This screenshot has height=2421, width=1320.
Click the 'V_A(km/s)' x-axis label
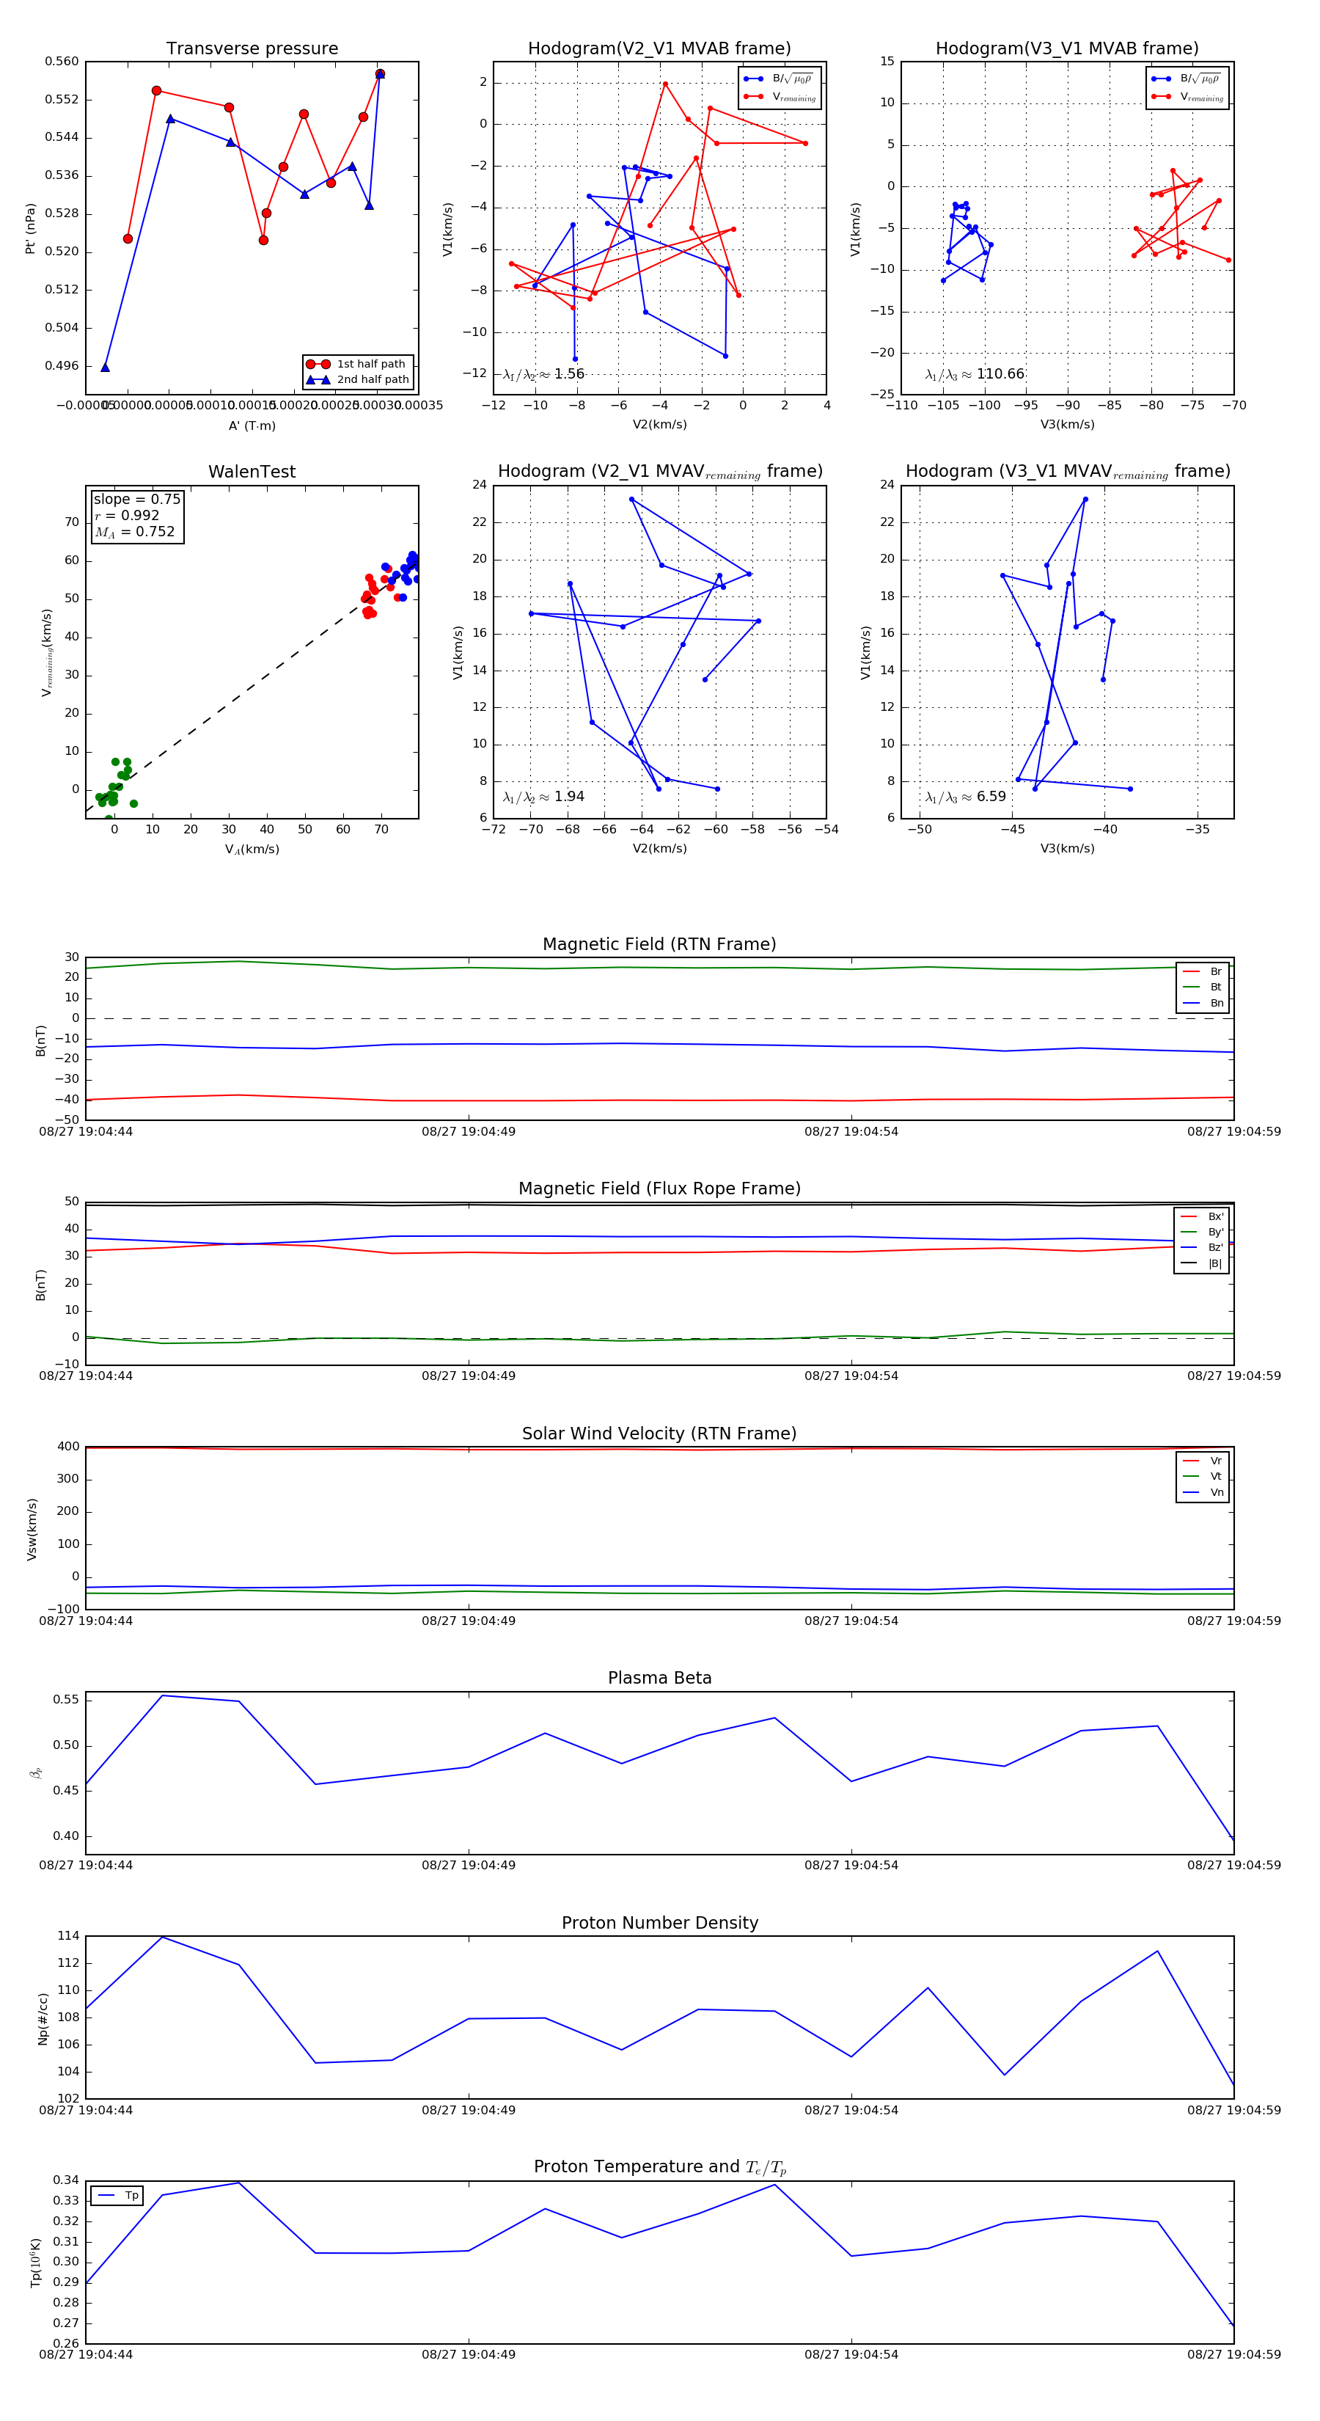click(252, 850)
